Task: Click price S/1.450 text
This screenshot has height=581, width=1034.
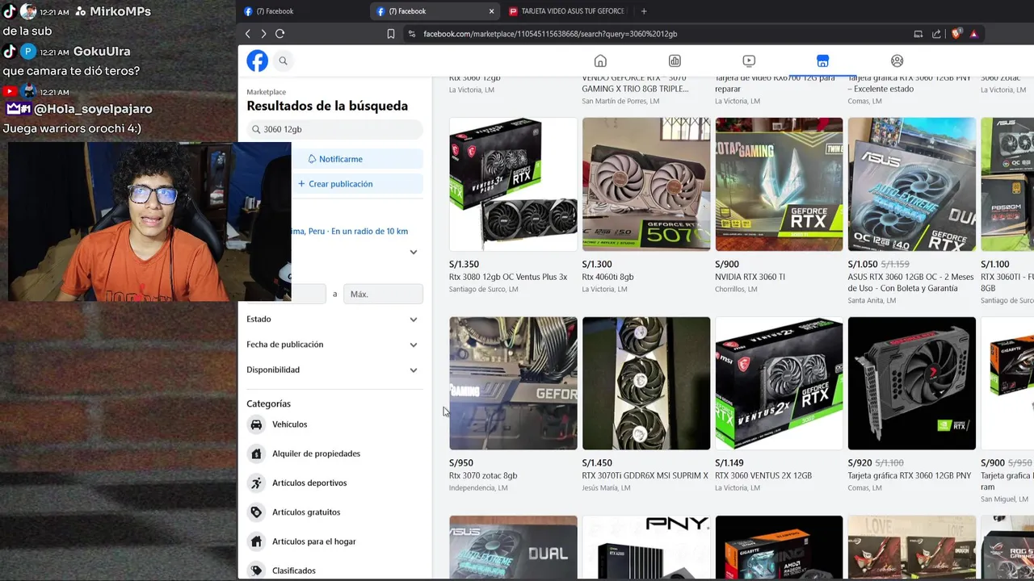Action: (597, 463)
